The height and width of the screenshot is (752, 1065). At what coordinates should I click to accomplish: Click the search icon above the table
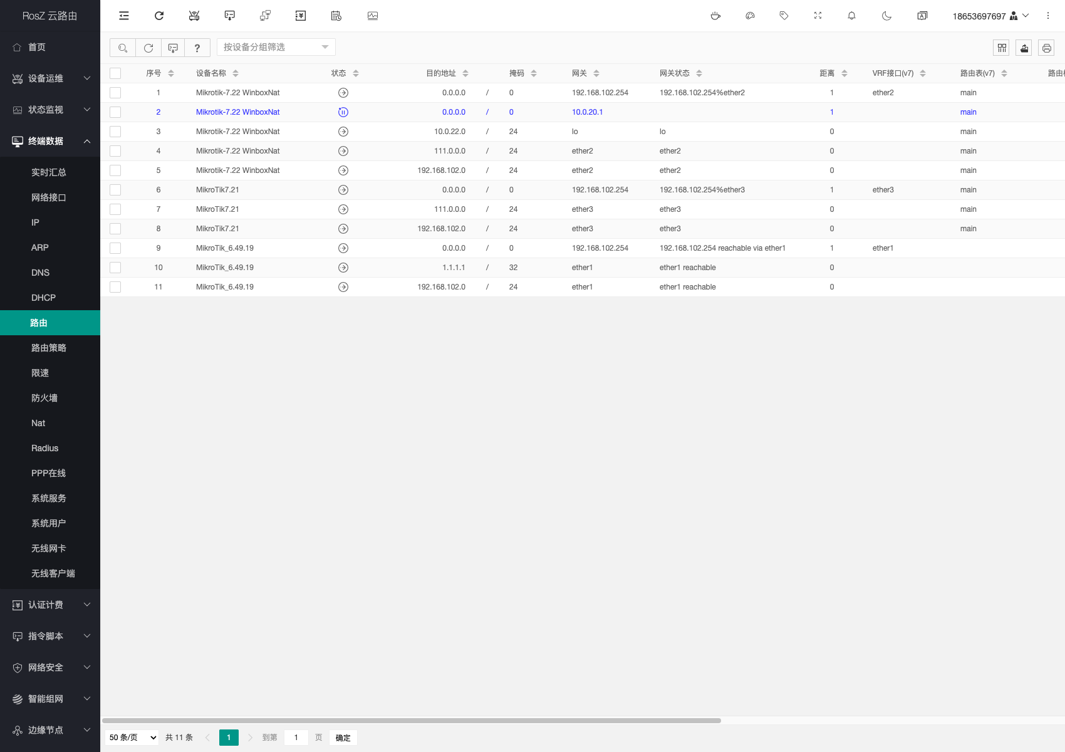pos(123,48)
